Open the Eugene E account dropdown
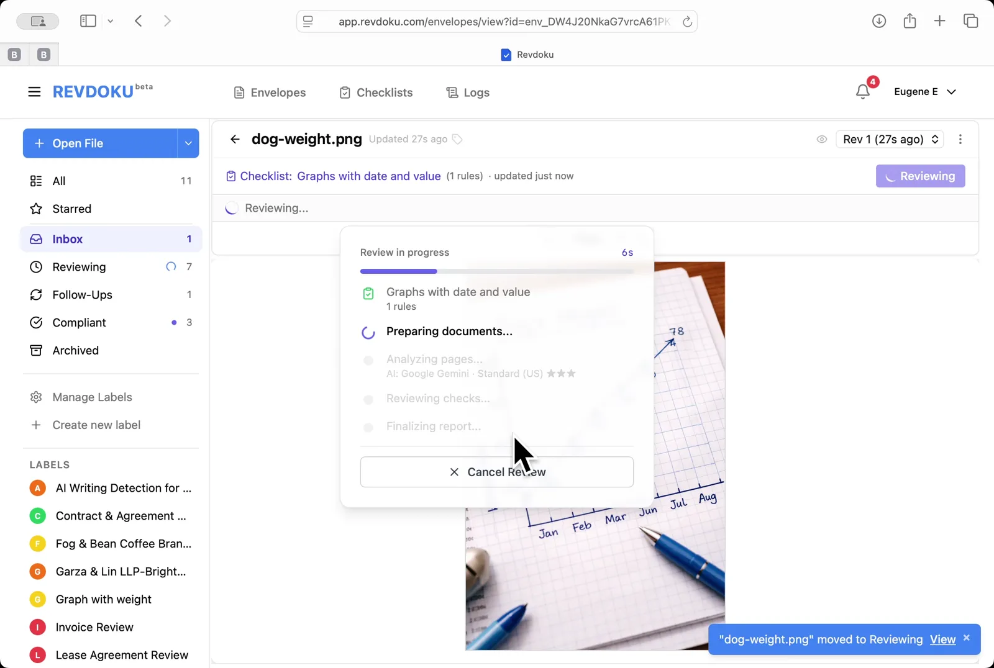This screenshot has height=668, width=994. point(925,91)
